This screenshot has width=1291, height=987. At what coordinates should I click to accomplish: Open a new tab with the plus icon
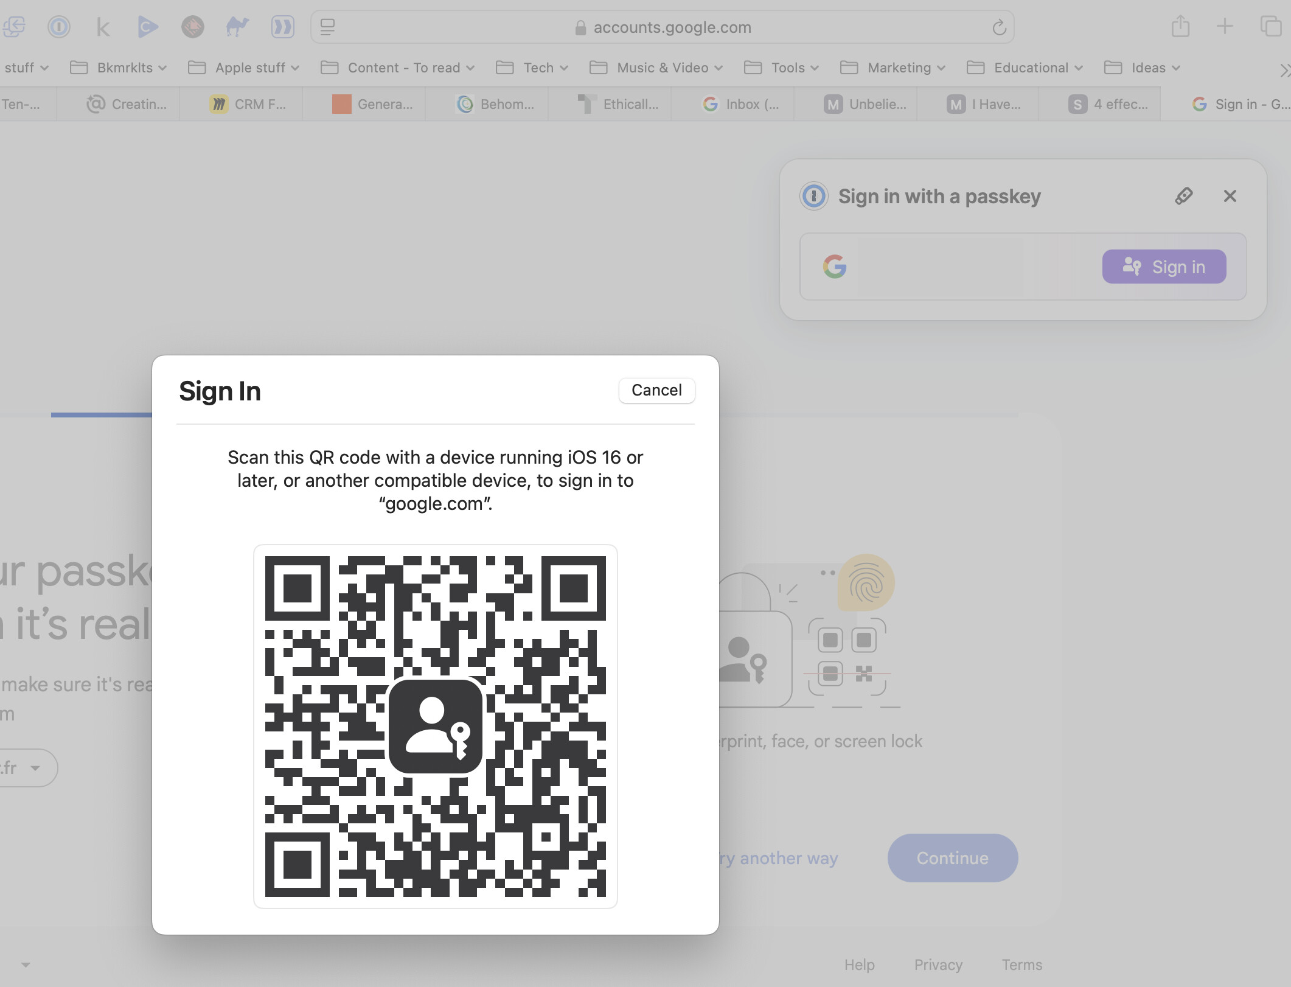coord(1225,26)
